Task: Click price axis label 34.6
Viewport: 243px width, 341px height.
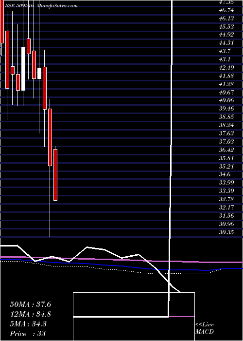Action: click(225, 174)
